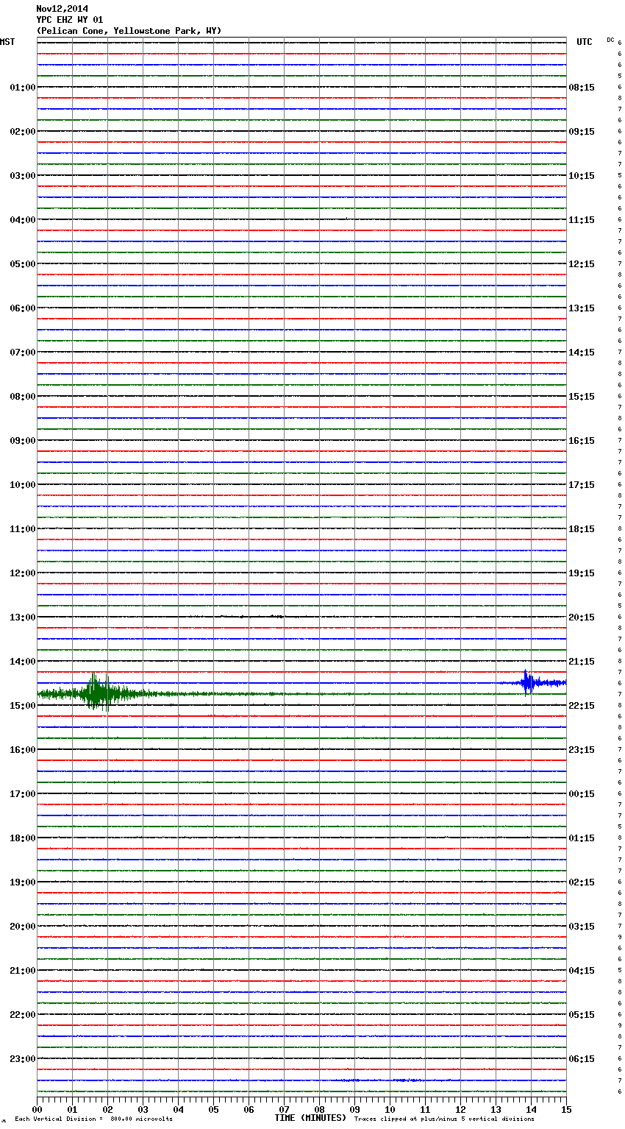
Task: Select the 01:00 MST row label
Action: click(x=23, y=88)
